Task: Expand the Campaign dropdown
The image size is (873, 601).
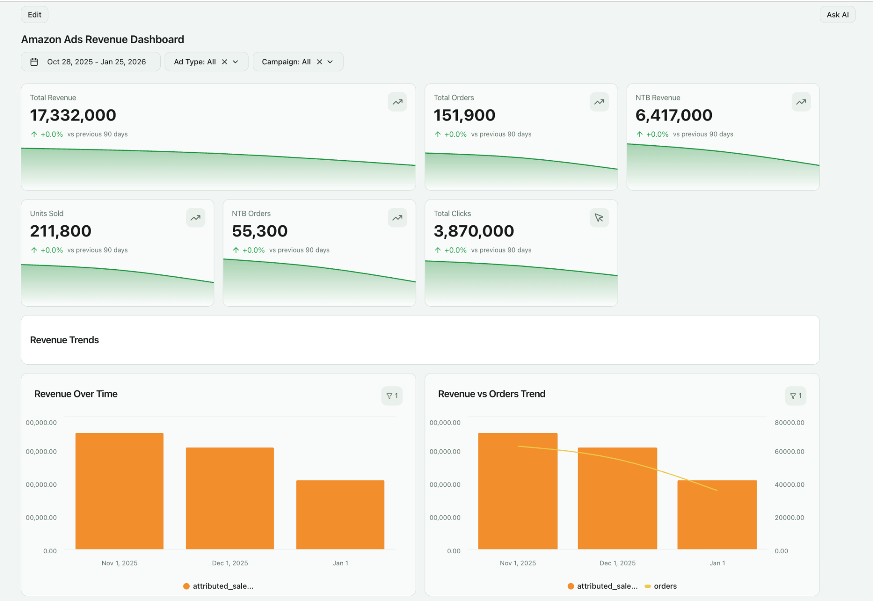Action: click(x=330, y=61)
